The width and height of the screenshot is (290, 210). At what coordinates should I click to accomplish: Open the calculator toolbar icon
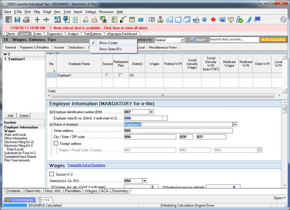click(141, 20)
